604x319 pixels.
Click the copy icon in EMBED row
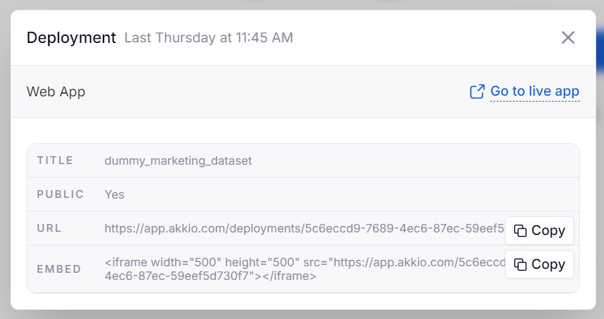520,264
